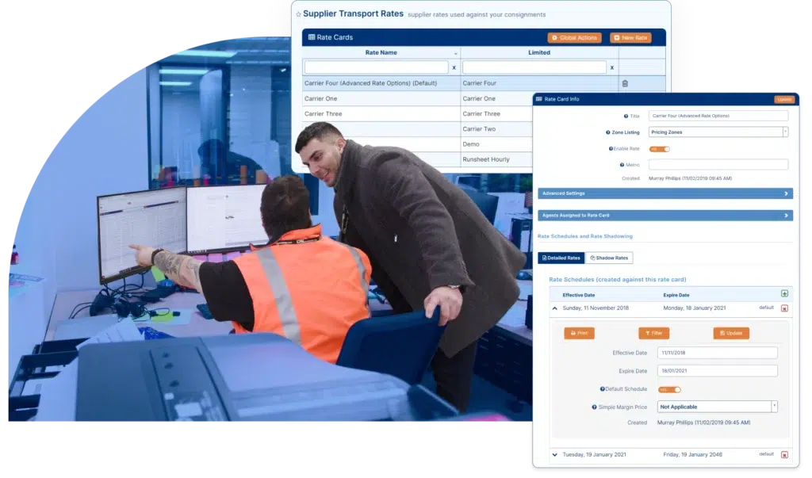Click the help icon next to Zone Listing
Screen dimensions: 812x478
pos(607,132)
